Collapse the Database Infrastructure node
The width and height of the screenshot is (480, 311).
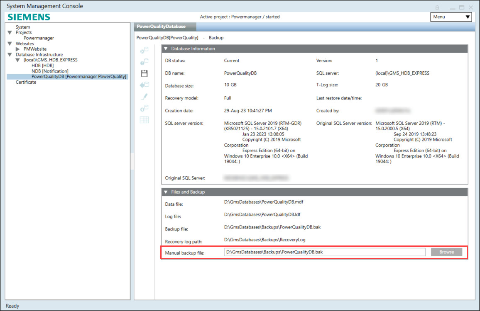click(x=10, y=55)
